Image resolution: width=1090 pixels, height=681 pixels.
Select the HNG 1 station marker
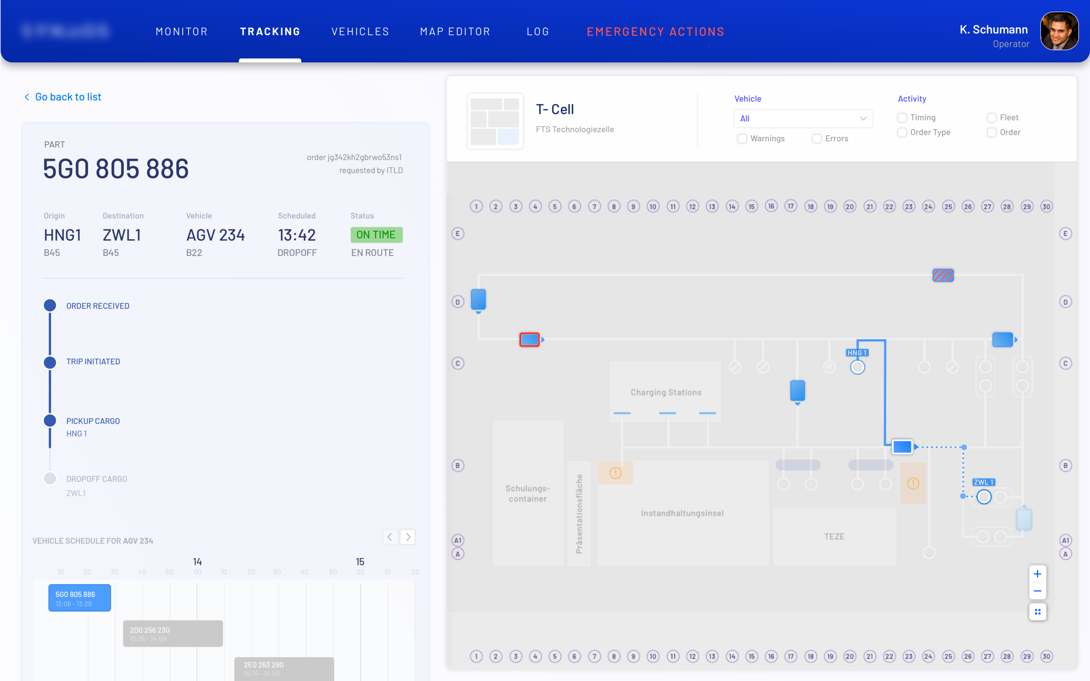coord(857,367)
